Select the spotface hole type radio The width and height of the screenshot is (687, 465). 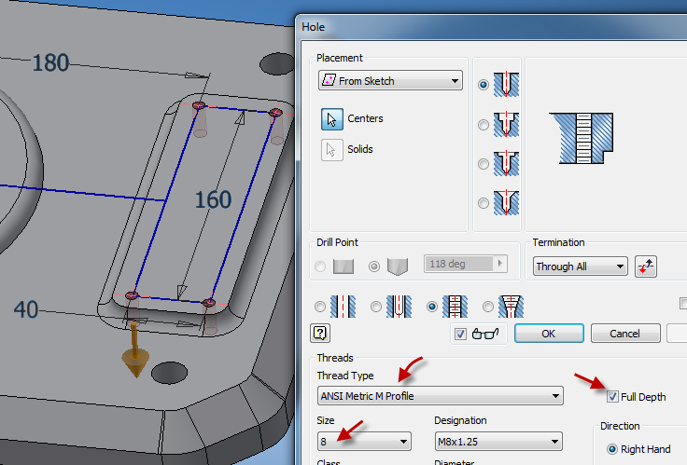pyautogui.click(x=484, y=164)
